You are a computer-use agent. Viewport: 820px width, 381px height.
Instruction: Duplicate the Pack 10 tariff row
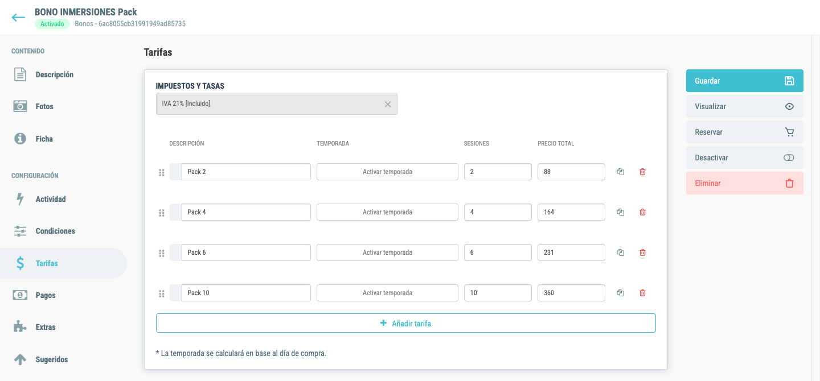click(x=620, y=293)
